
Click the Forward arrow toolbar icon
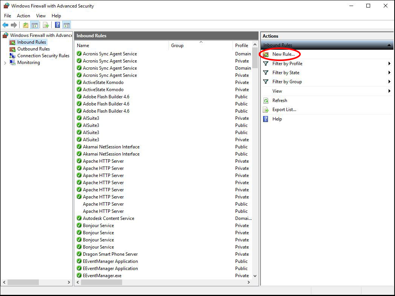coord(14,25)
